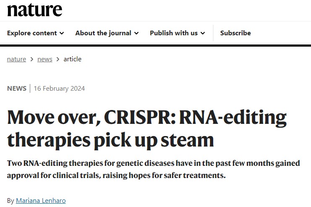Open the Explore content menu
This screenshot has width=311, height=207.
coord(32,33)
